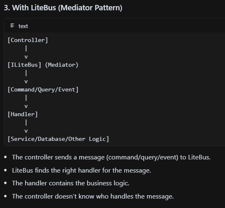Image resolution: width=225 pixels, height=208 pixels.
Task: Click the vertical pipe below [Handler]
Action: click(x=26, y=122)
